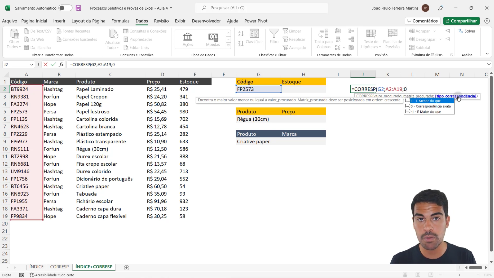The image size is (494, 278).
Task: Click the Compartilhar button
Action: (461, 21)
